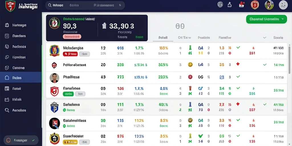The image size is (292, 146).
Task: Click the pink button under 30,3 score
Action: (x=72, y=37)
